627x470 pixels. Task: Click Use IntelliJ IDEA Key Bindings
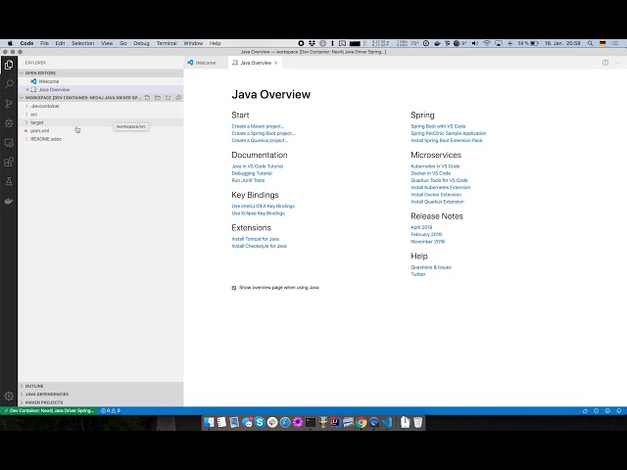[x=264, y=207]
